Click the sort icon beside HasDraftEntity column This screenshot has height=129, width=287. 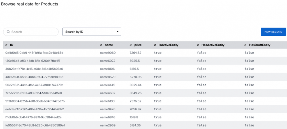coord(246,45)
